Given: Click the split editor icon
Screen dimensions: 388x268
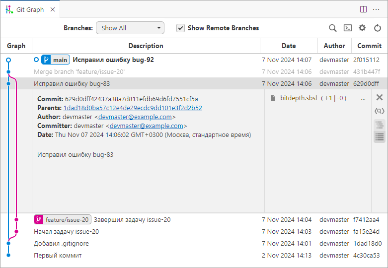Looking at the screenshot, I should click(x=363, y=9).
